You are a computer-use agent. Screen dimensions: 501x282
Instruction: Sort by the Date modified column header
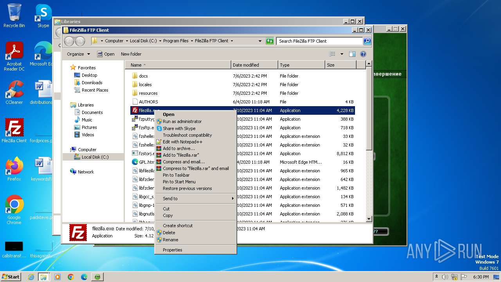[x=254, y=65]
